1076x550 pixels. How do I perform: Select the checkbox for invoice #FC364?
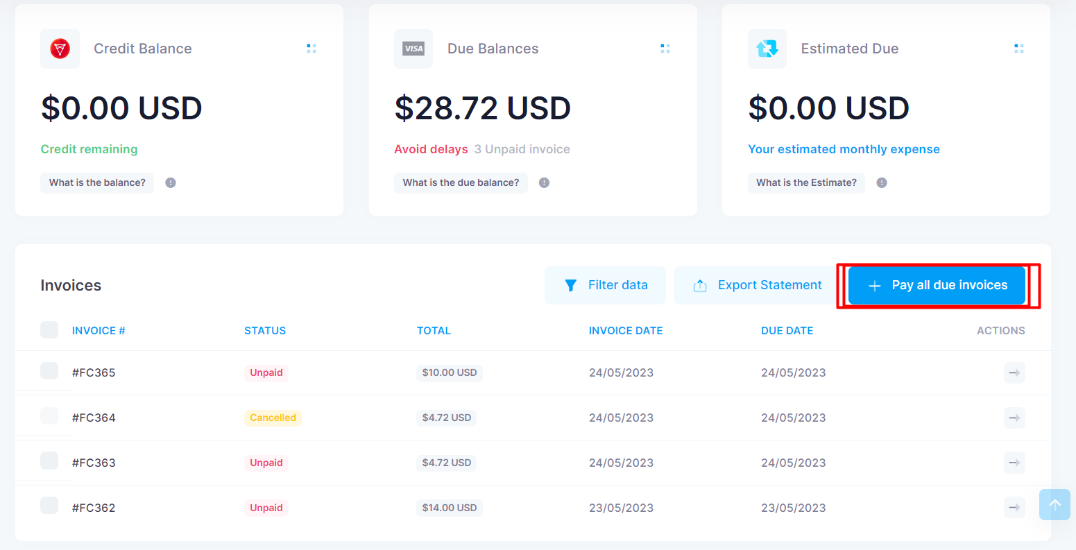49,416
